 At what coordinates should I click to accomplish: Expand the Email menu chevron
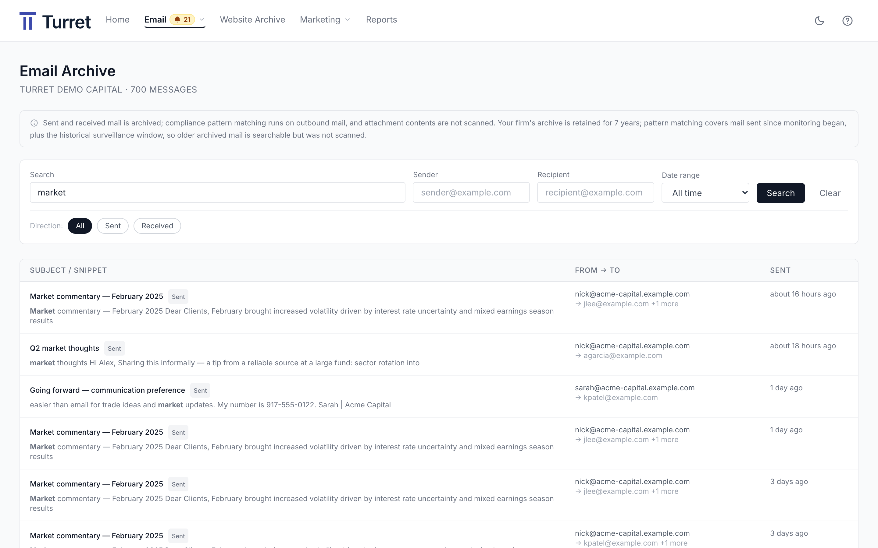(202, 19)
